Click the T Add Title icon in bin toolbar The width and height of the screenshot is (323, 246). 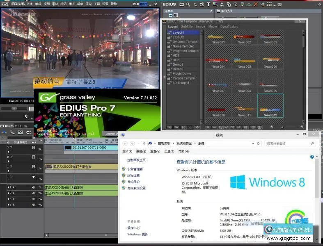208,5
